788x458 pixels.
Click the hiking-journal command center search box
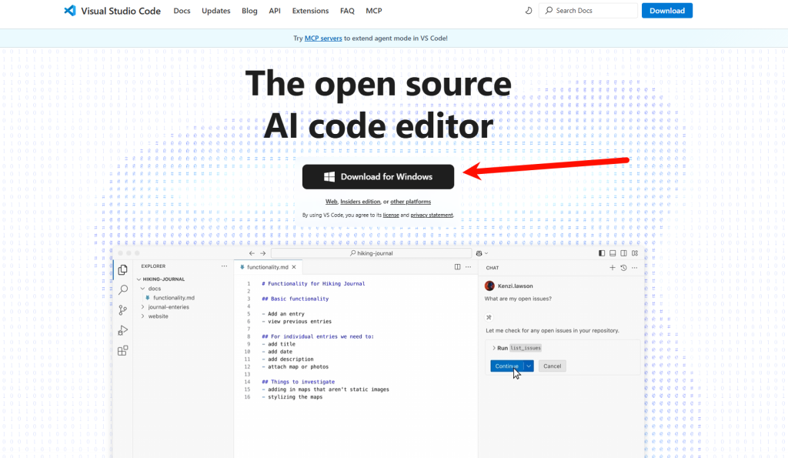pos(372,253)
